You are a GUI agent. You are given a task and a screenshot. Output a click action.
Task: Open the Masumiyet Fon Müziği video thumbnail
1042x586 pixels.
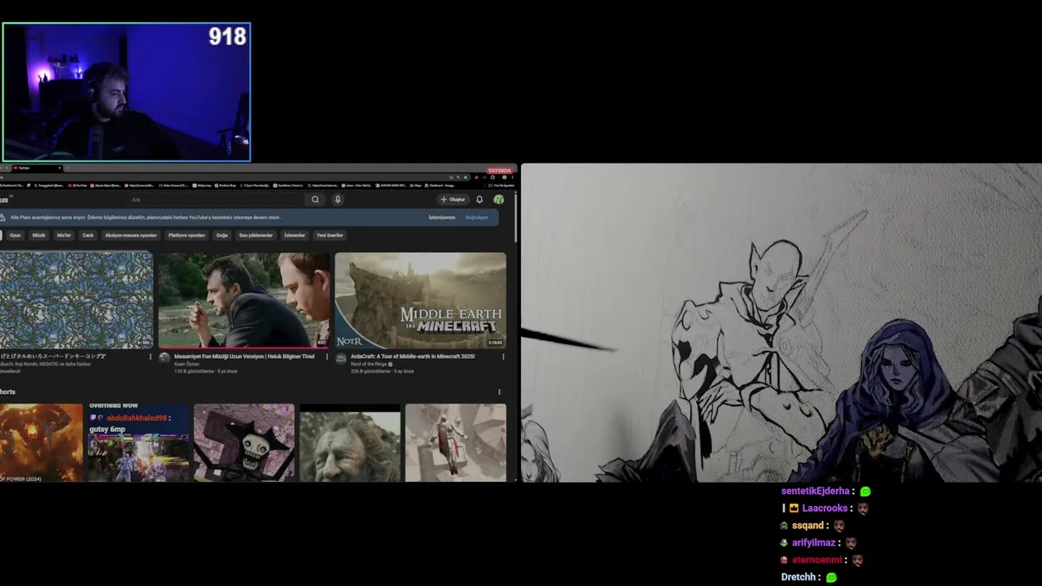click(244, 300)
